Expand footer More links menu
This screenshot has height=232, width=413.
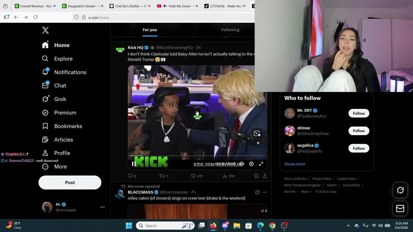pyautogui.click(x=306, y=192)
